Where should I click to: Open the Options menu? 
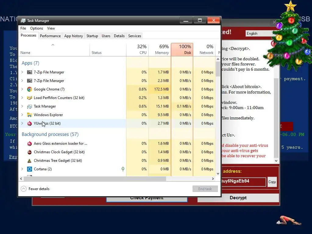pos(37,28)
